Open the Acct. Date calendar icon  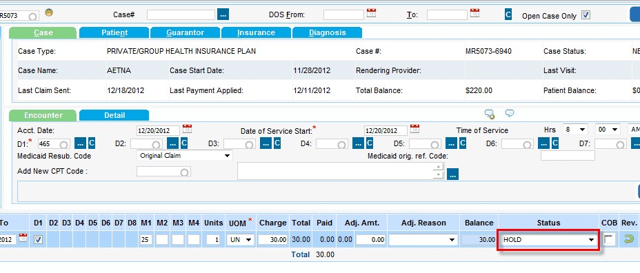pyautogui.click(x=187, y=129)
